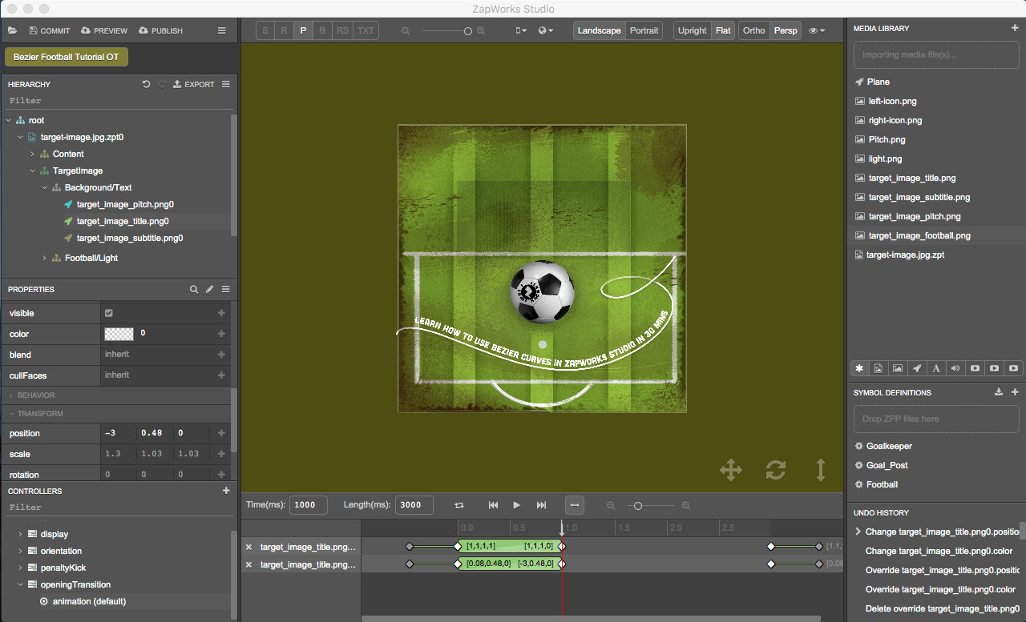Expand the Football/Light node in Hierarchy
This screenshot has height=622, width=1026.
click(46, 259)
